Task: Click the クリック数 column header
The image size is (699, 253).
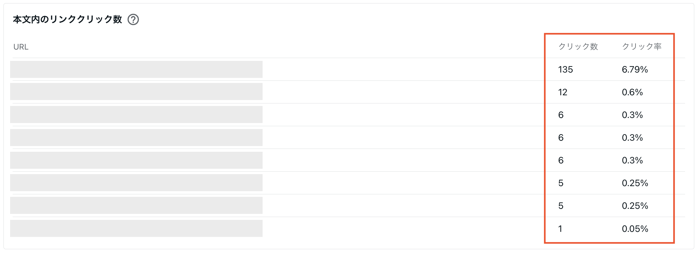Action: pos(578,46)
